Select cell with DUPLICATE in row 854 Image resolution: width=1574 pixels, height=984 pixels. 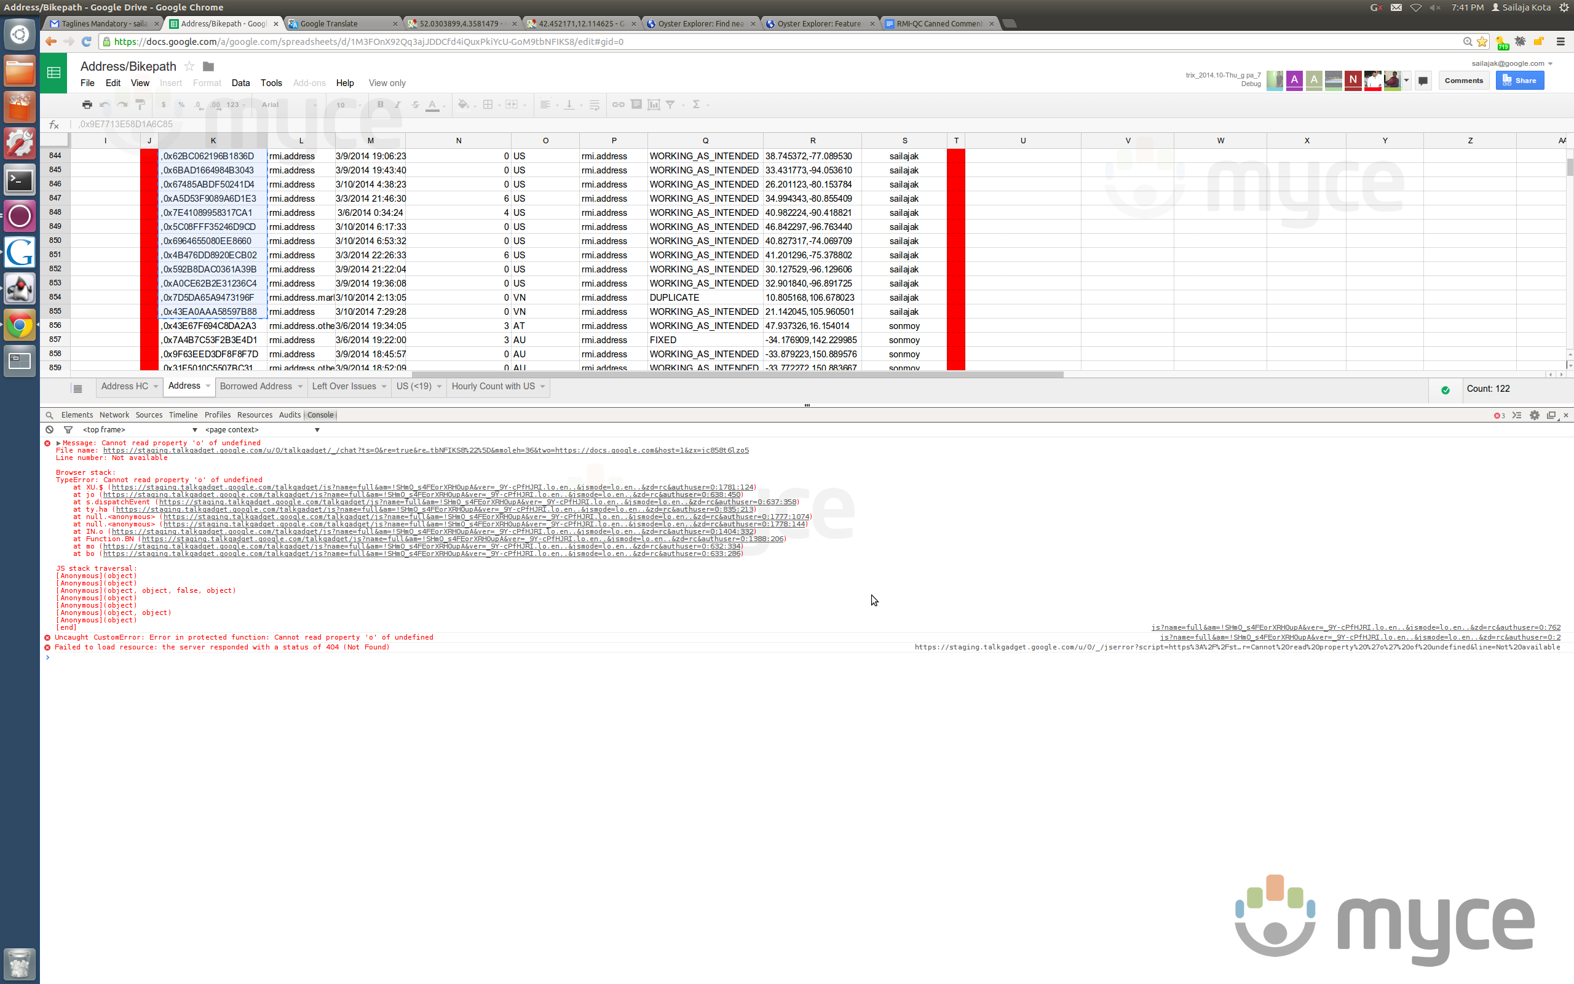705,298
